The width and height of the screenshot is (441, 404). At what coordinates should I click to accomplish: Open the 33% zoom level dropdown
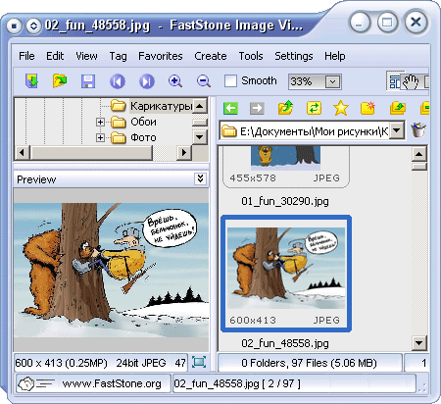point(333,81)
